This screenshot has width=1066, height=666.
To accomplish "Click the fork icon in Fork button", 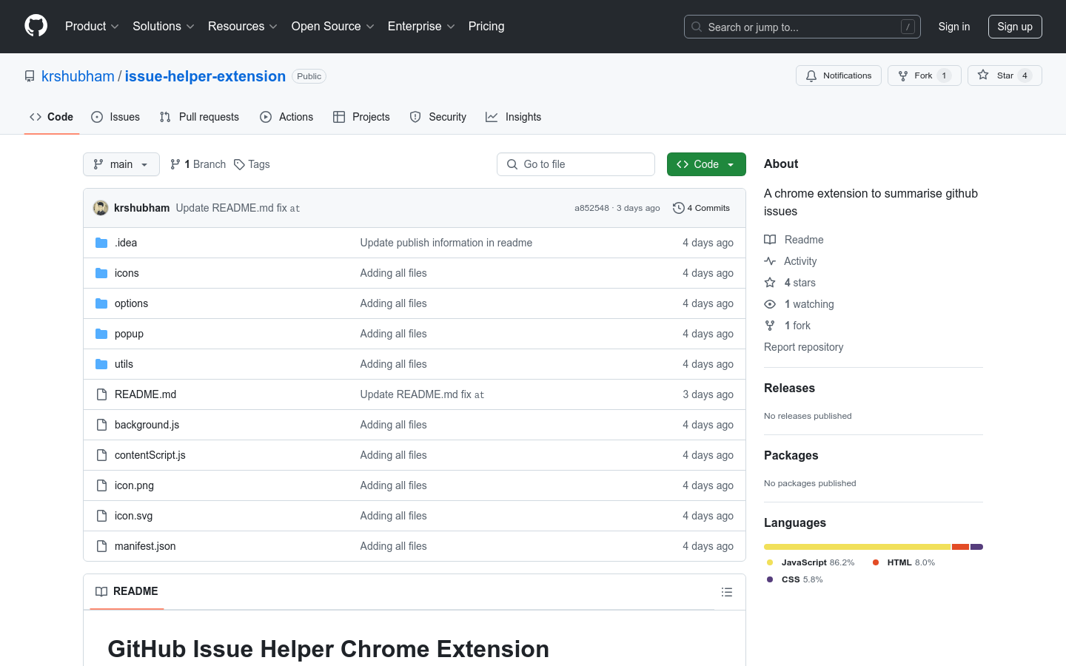I will (903, 75).
